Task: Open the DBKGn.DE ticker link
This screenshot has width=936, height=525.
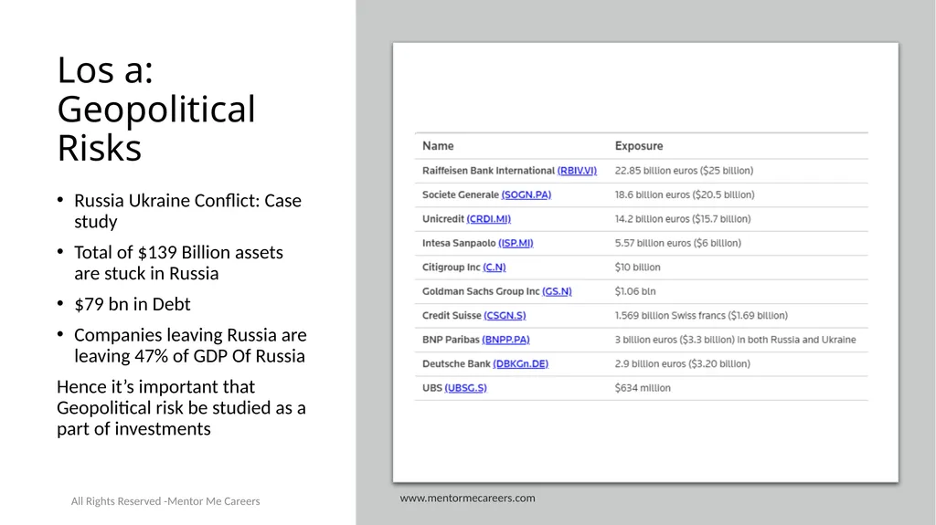Action: (520, 364)
